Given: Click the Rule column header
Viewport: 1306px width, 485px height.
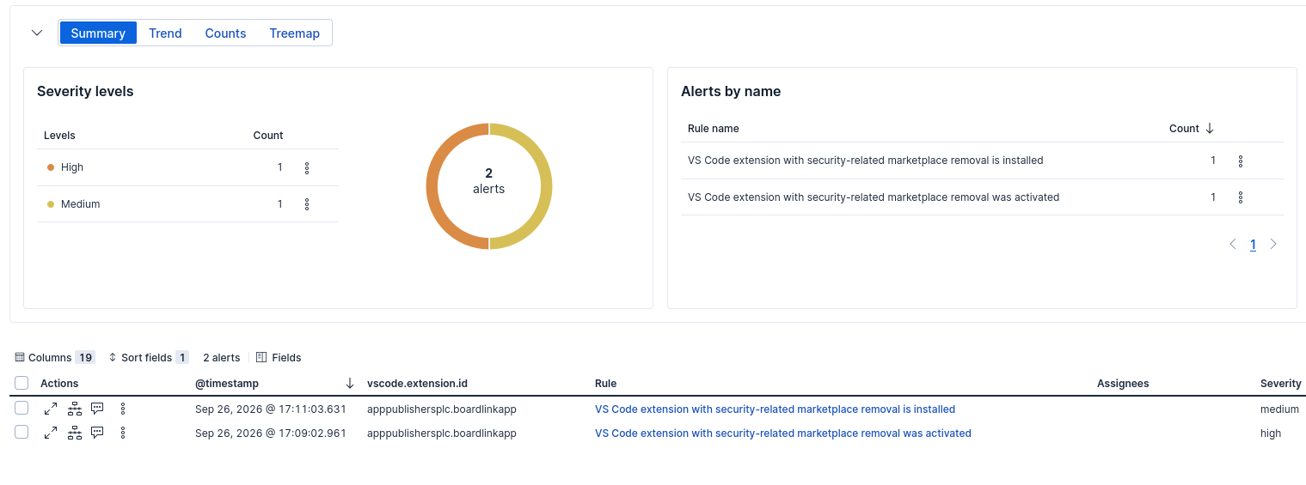Looking at the screenshot, I should 605,384.
